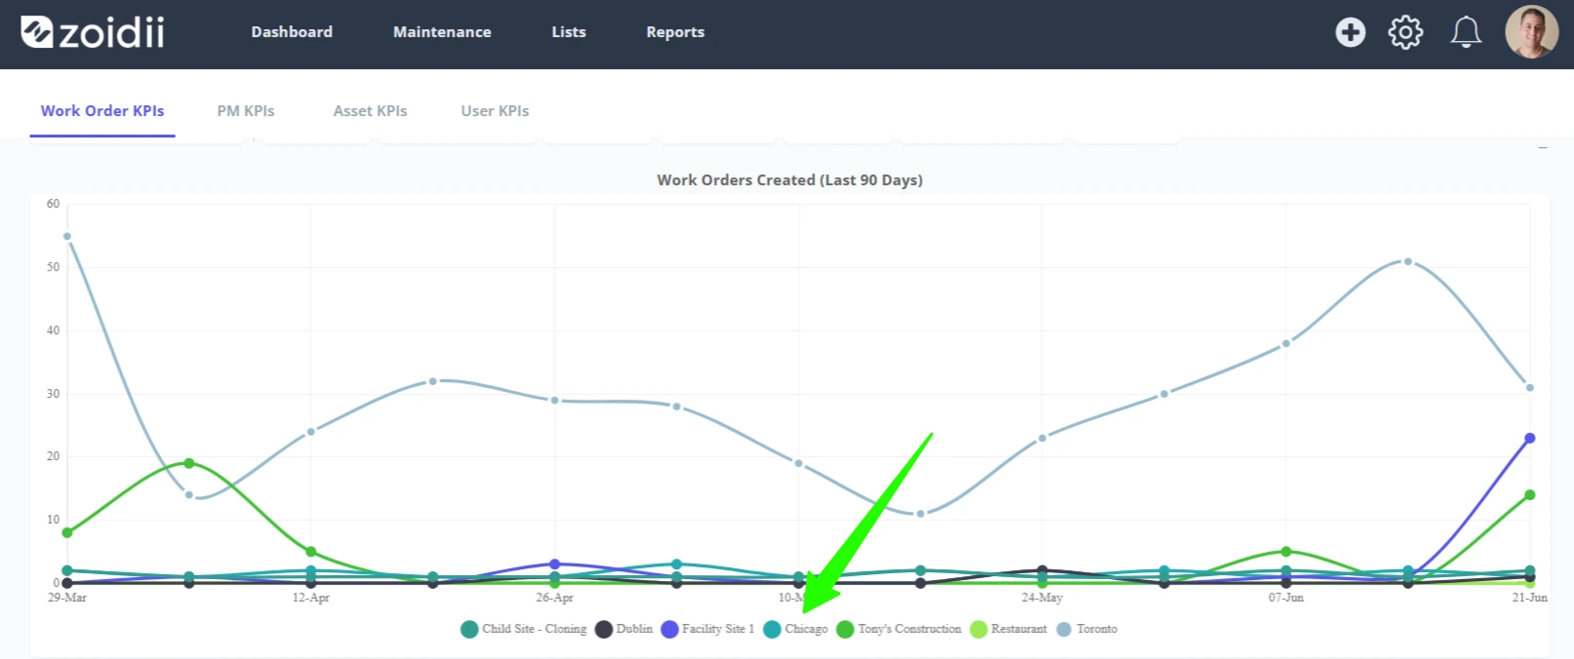Show notifications via the bell icon

[x=1466, y=32]
